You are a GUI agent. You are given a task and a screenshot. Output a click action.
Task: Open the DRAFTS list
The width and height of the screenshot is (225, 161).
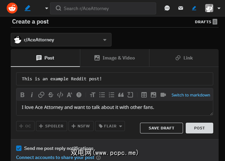206,22
